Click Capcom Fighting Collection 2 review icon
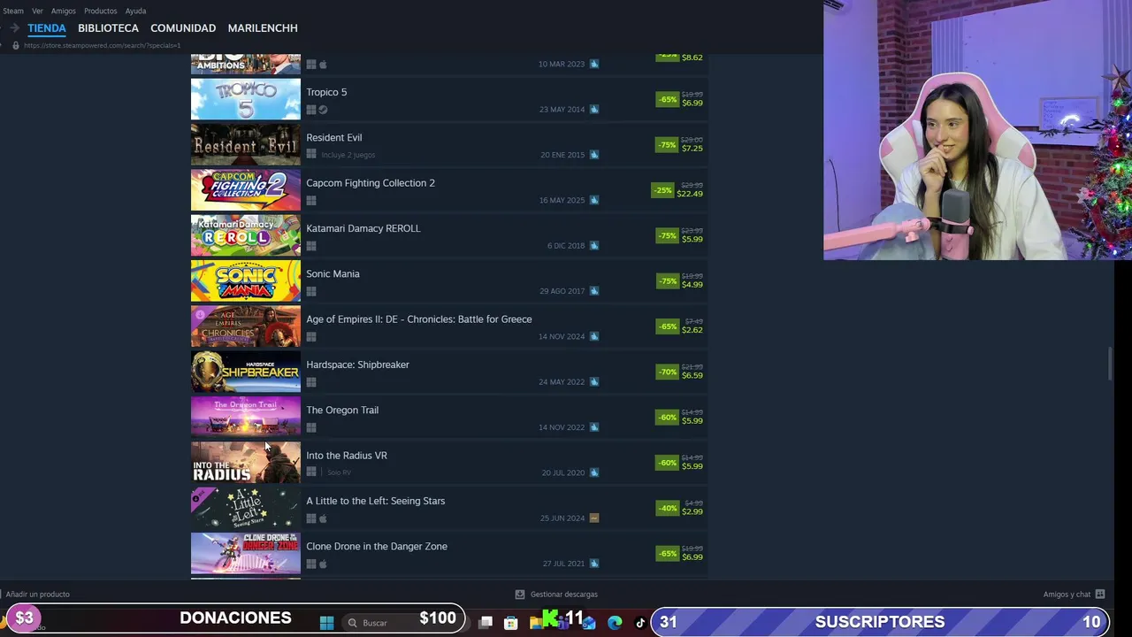This screenshot has width=1132, height=637. point(594,200)
